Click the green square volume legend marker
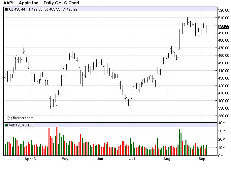The image size is (231, 169). [6, 125]
